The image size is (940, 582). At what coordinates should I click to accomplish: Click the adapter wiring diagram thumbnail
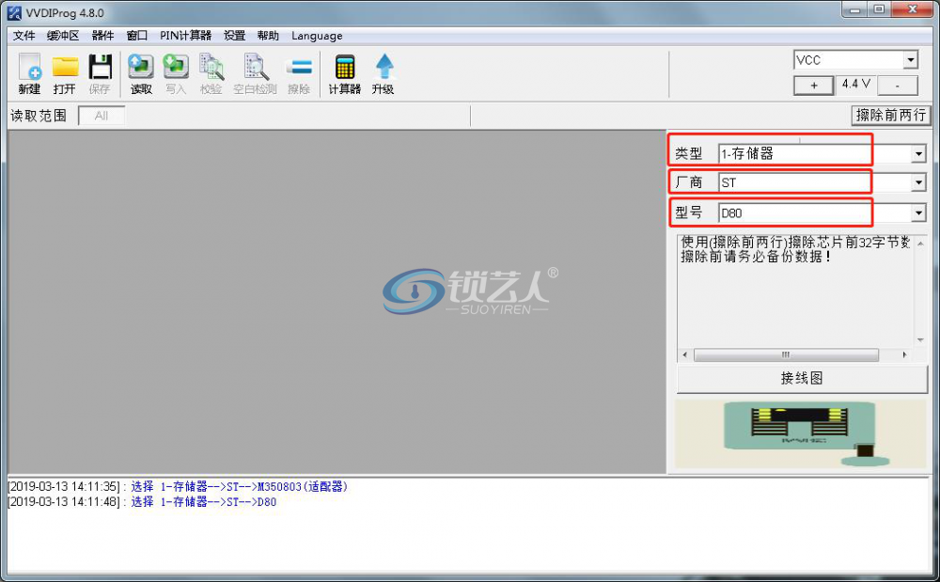(801, 433)
